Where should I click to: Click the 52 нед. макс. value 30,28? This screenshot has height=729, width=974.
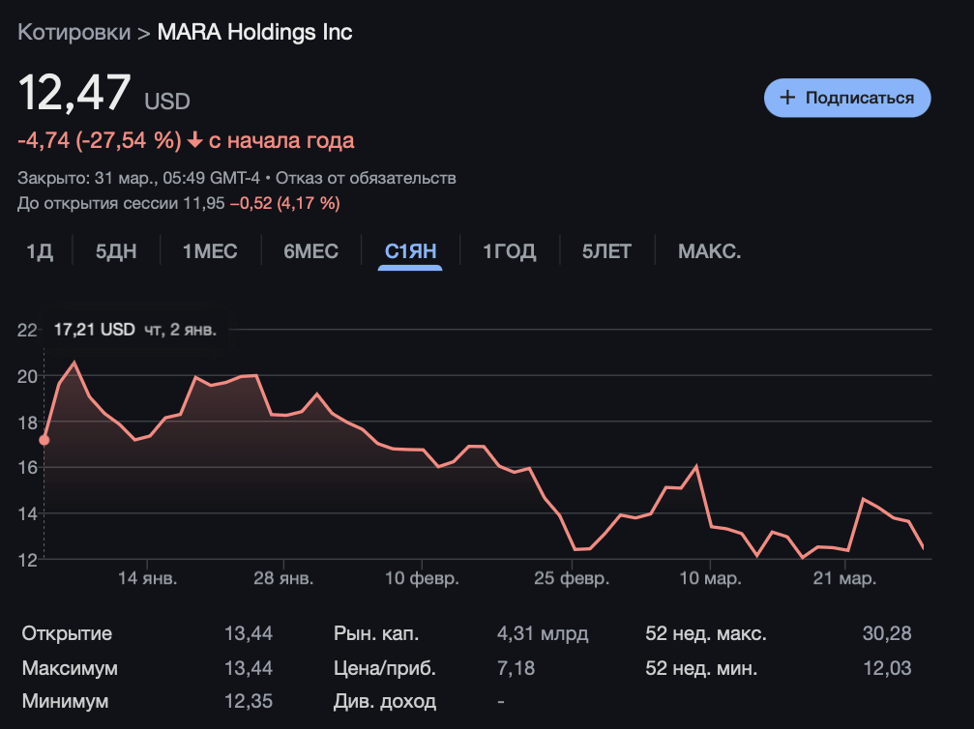click(887, 633)
